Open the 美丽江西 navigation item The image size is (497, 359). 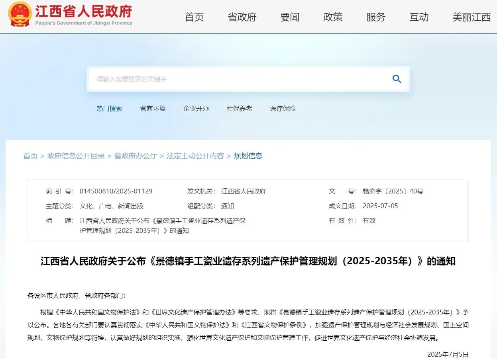pyautogui.click(x=471, y=17)
